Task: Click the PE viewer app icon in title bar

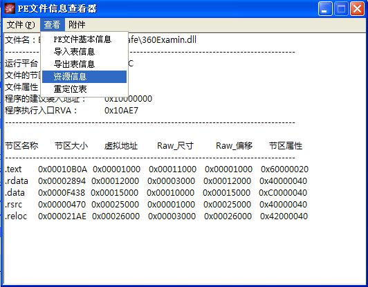Action: pos(10,9)
